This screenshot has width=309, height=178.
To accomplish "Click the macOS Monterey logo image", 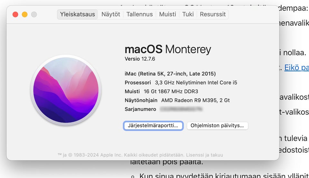I will pos(66,90).
